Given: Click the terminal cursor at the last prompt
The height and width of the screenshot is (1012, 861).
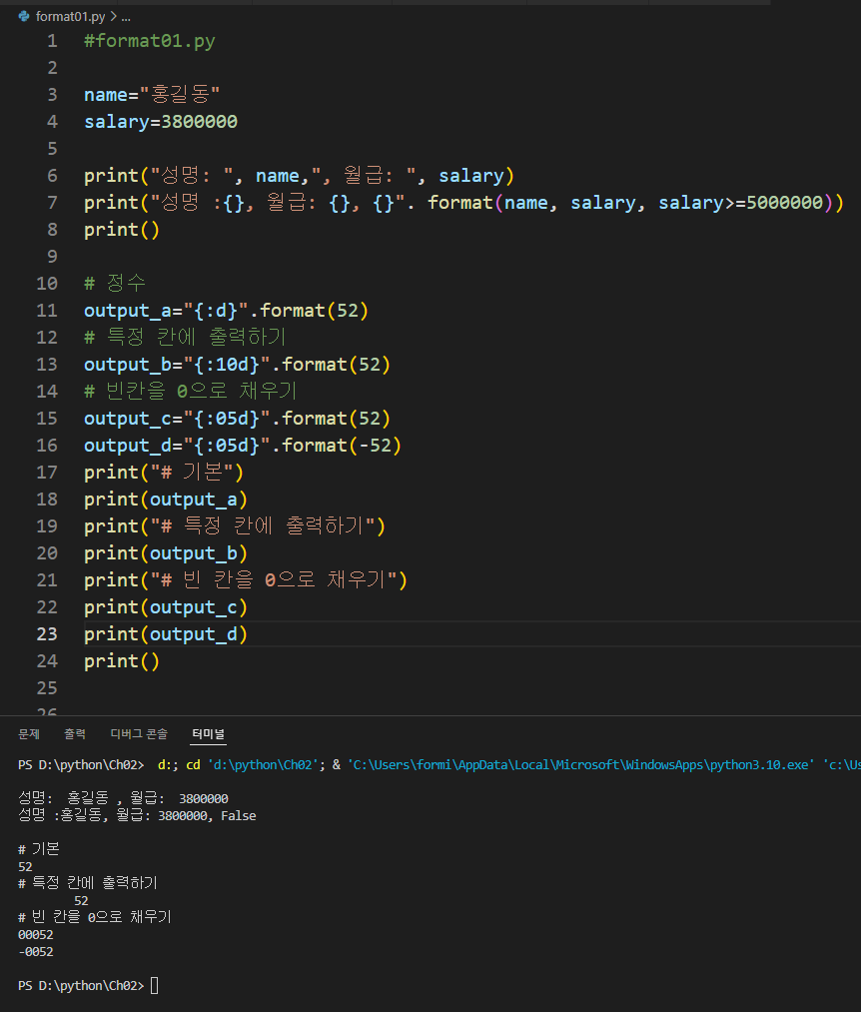Looking at the screenshot, I should [154, 986].
